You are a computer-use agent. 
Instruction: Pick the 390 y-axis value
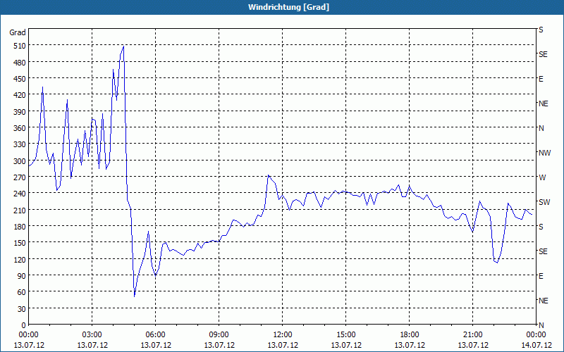[x=20, y=112]
